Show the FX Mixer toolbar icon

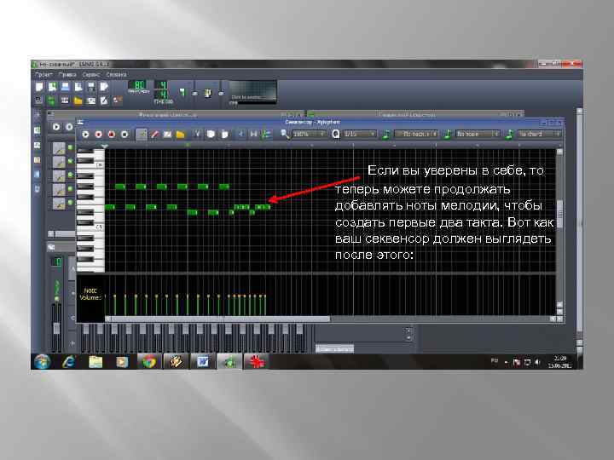tap(91, 101)
